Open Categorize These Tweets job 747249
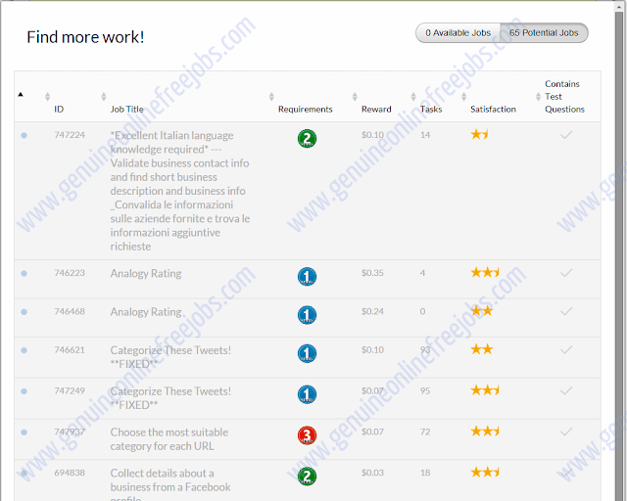The width and height of the screenshot is (627, 501). coord(170,398)
